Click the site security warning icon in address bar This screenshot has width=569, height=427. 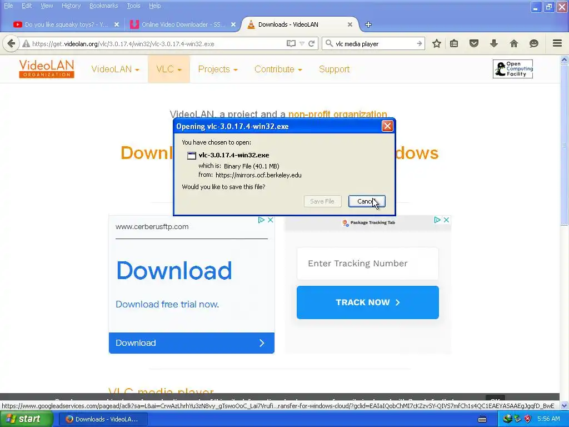click(x=26, y=44)
